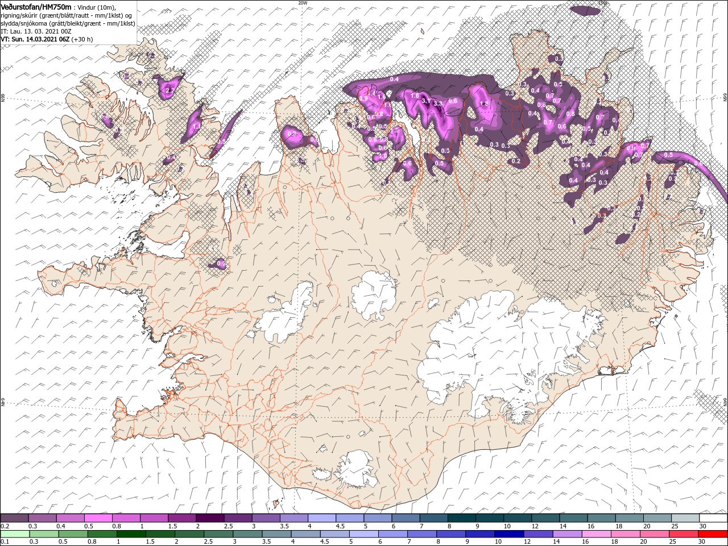Image resolution: width=728 pixels, height=546 pixels.
Task: Click the '3.3' value in the northern snow band
Action: pos(438,104)
